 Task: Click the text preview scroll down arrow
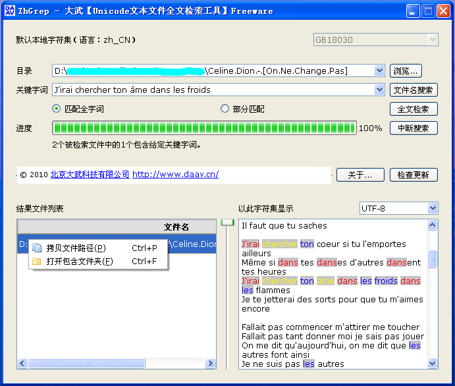(432, 363)
